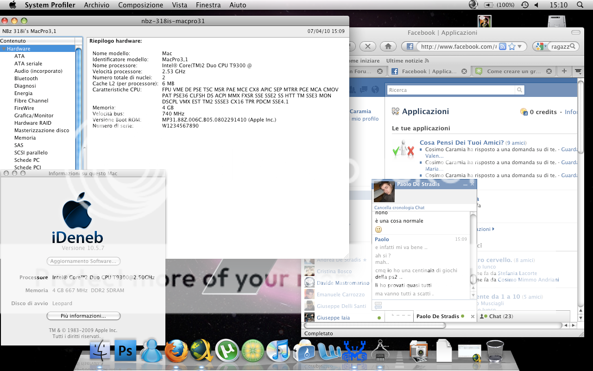593x371 pixels.
Task: Click the 'Più informazioni...' button
Action: pos(83,316)
